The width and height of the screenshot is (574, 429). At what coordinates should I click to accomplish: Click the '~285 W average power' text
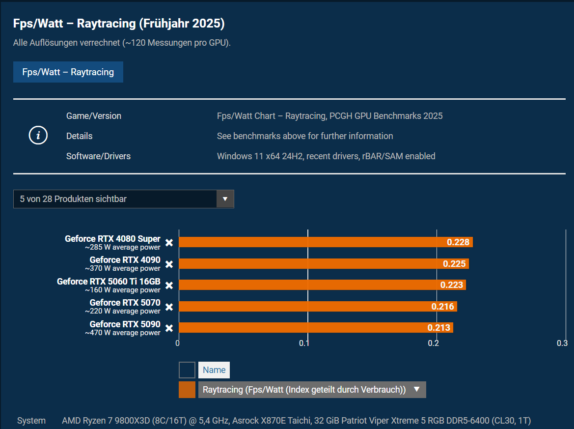pos(123,247)
